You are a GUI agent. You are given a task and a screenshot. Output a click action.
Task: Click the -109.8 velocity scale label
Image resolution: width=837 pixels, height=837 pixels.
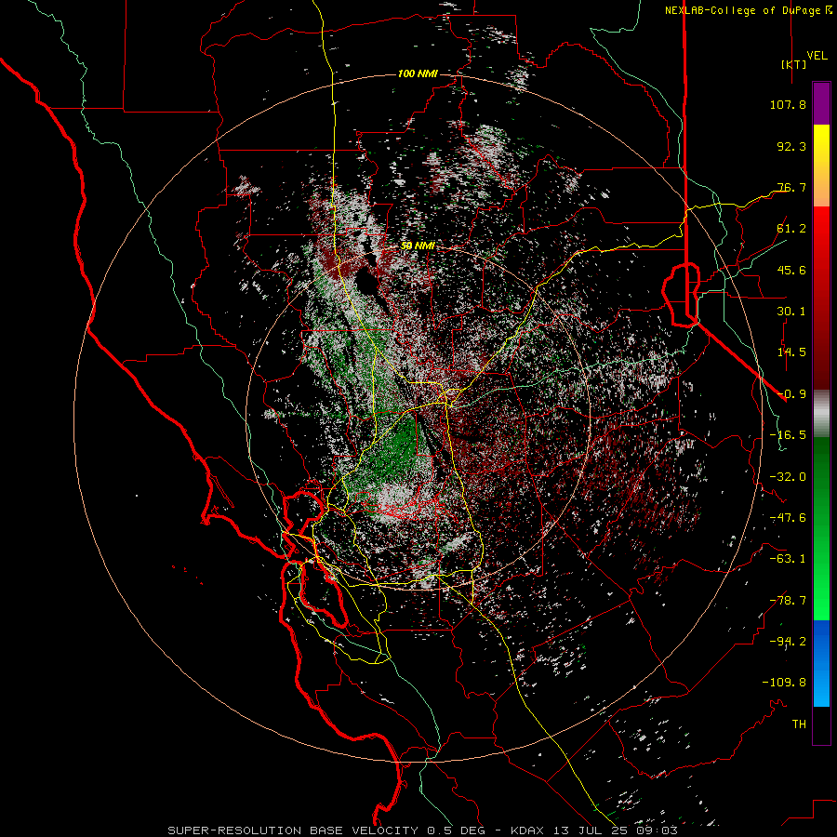coord(784,683)
